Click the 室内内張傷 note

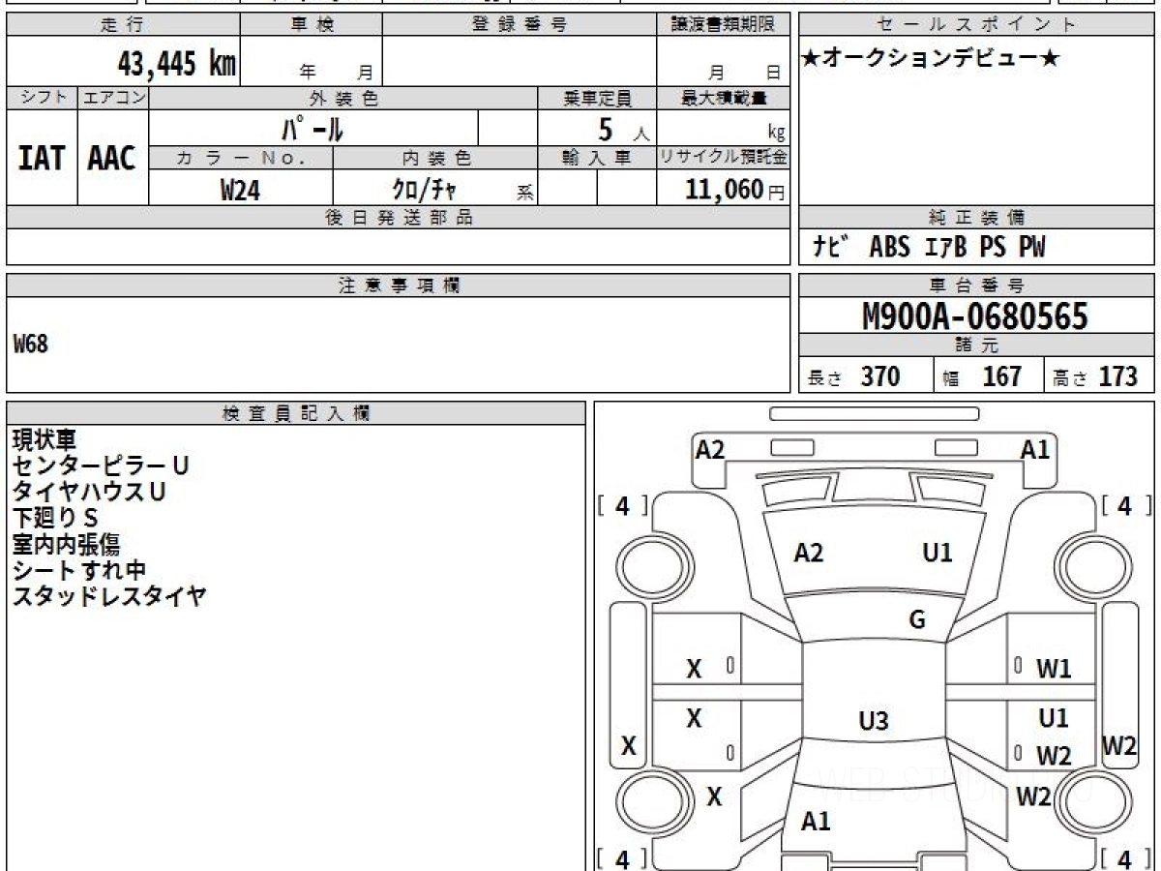tap(66, 544)
